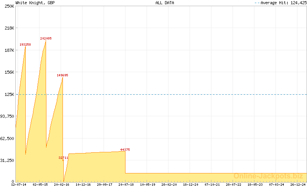Click the 32711 data label
307x188 pixels.
(x=63, y=158)
